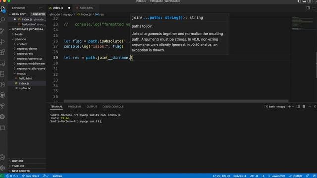Change encoding via UTF-8
This screenshot has height=178, width=317.
tap(254, 176)
